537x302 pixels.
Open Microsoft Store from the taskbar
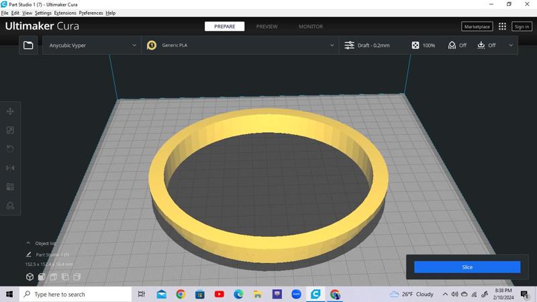(199, 294)
